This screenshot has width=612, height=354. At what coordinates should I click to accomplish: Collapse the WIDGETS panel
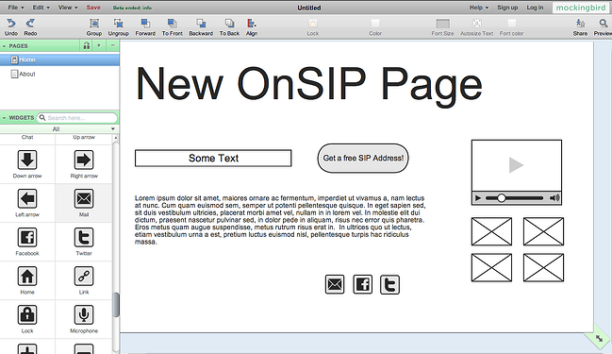5,118
